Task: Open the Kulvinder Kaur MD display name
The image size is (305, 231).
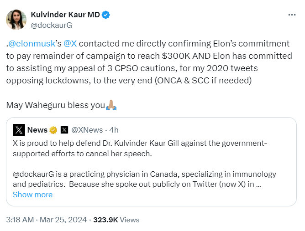Action: (x=65, y=15)
